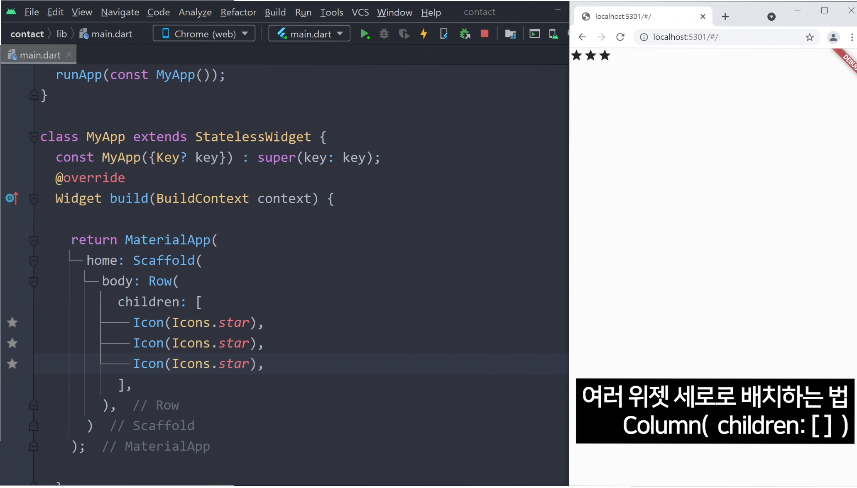Screen dimensions: 857x488
Task: Click Attach Debugger to process icon
Action: pyautogui.click(x=465, y=34)
